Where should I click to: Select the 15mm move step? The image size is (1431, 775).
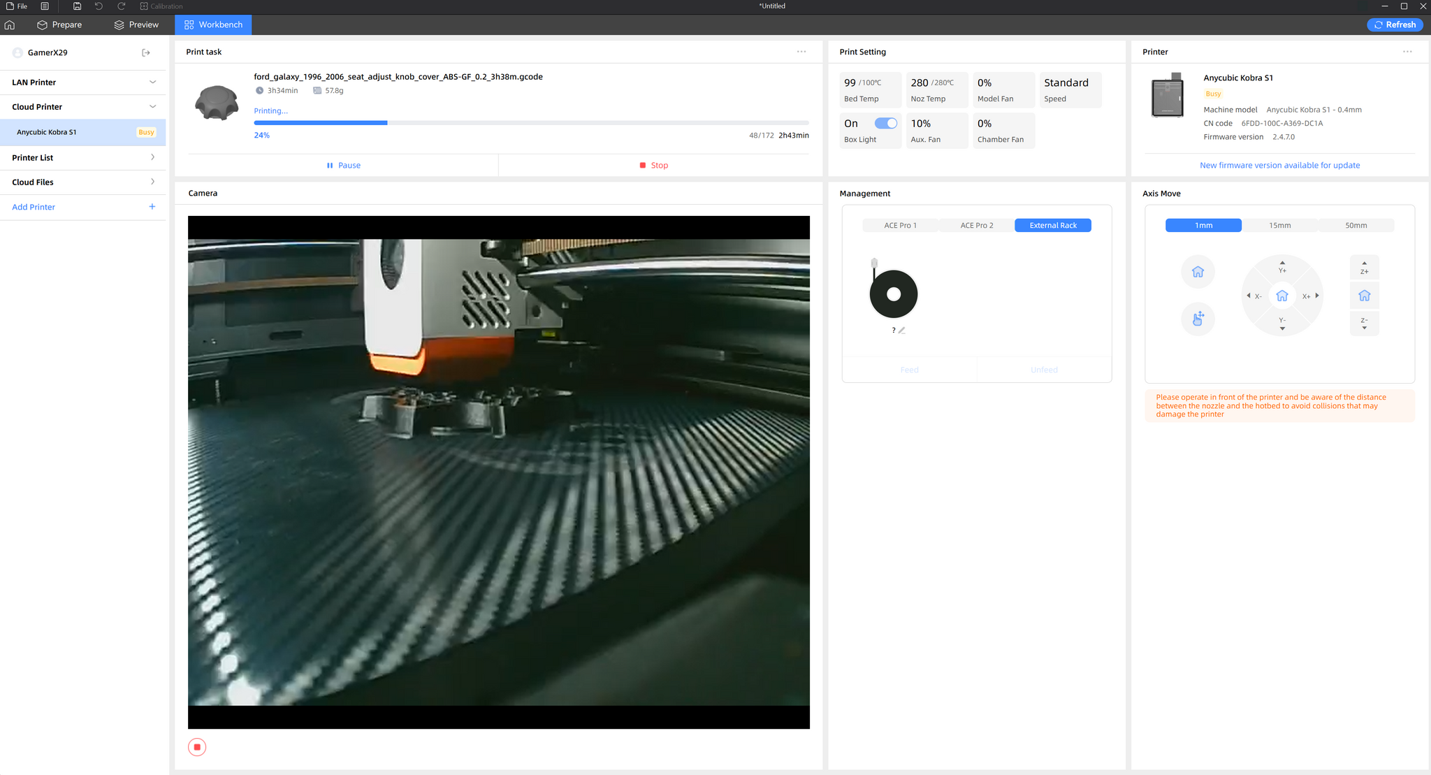tap(1279, 225)
